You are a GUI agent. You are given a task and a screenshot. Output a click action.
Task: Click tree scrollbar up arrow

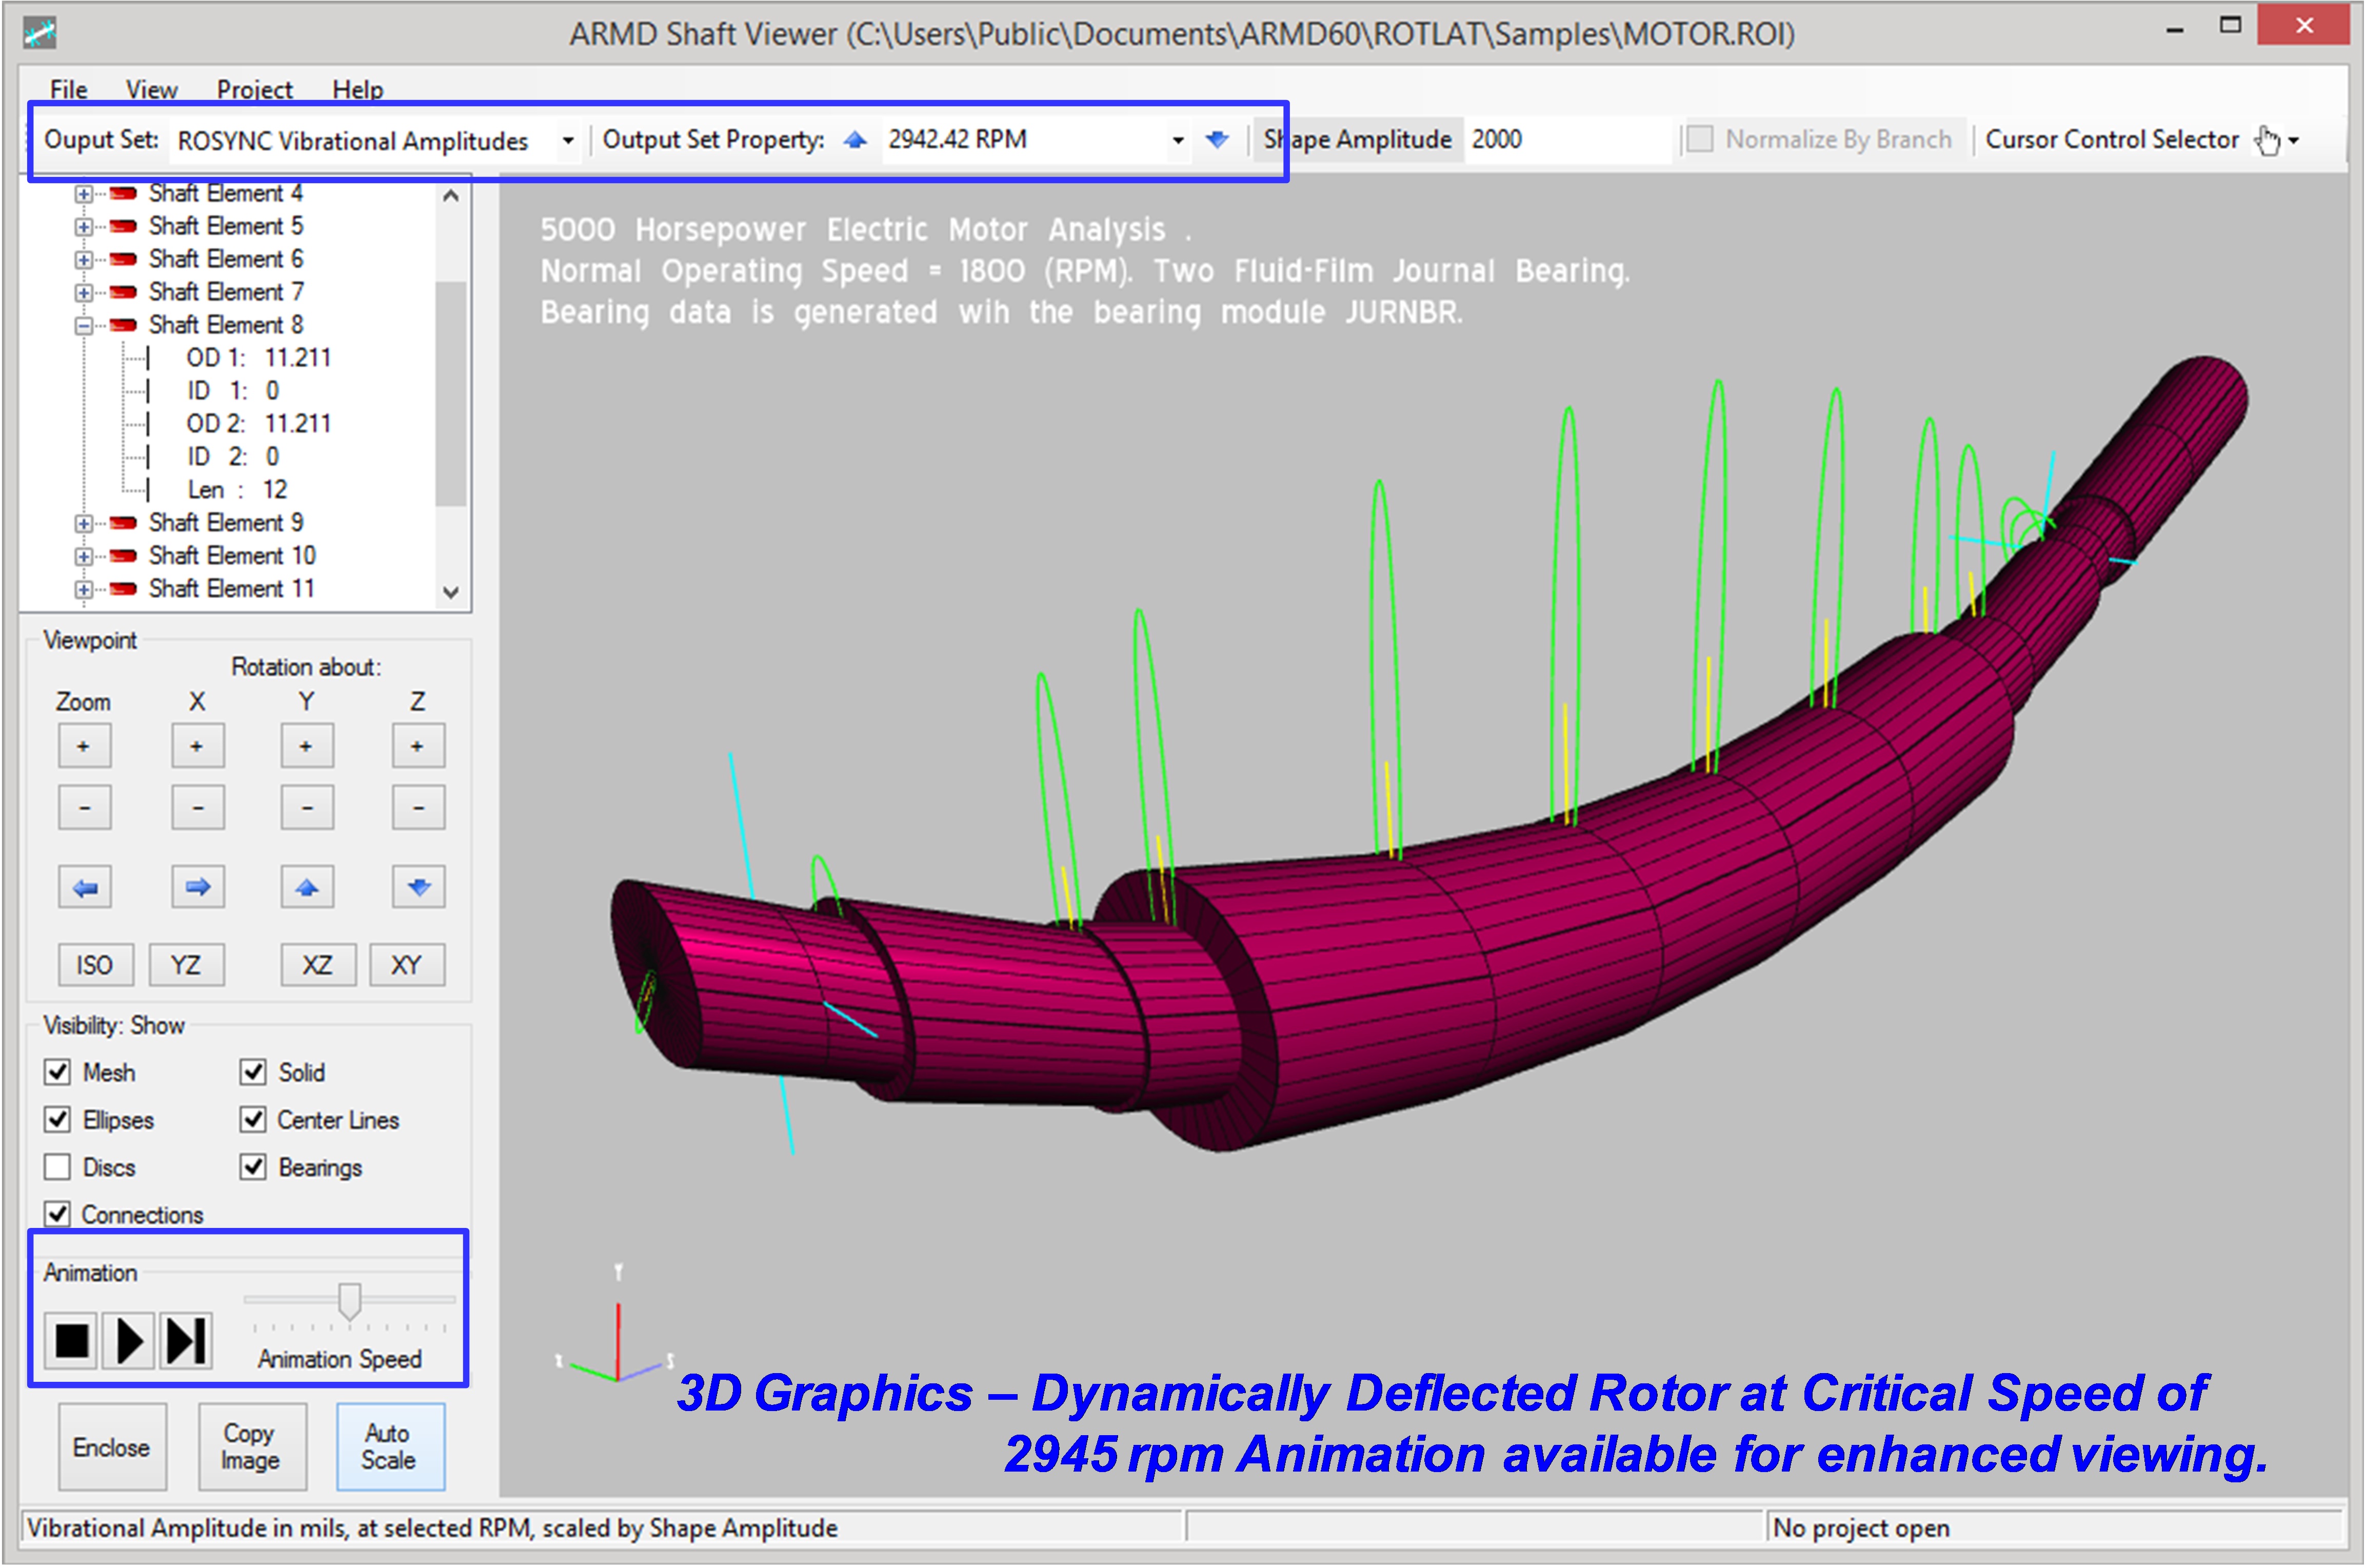point(451,196)
